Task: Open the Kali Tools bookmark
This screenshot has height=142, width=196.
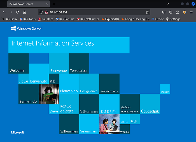Action: click(x=28, y=19)
